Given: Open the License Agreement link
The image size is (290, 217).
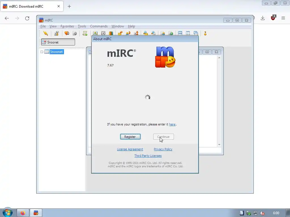Looking at the screenshot, I should click(130, 149).
